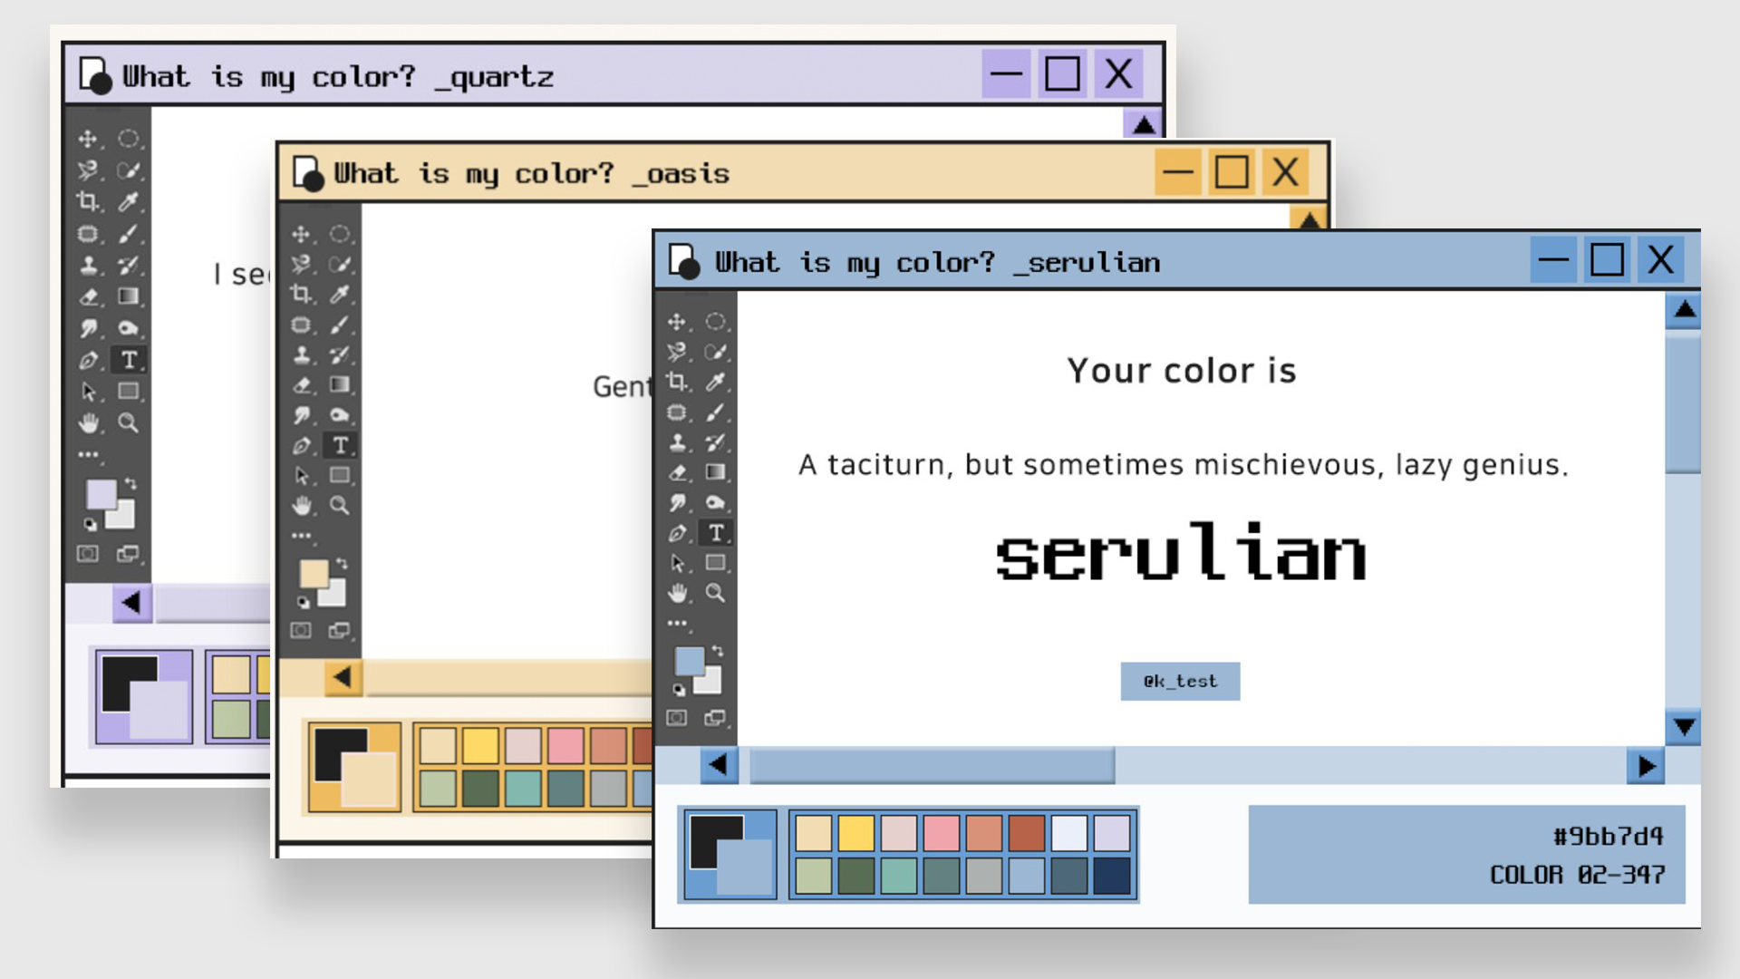This screenshot has width=1740, height=979.
Task: Click the serulian vertical scrollbar thumb
Action: pos(1684,403)
